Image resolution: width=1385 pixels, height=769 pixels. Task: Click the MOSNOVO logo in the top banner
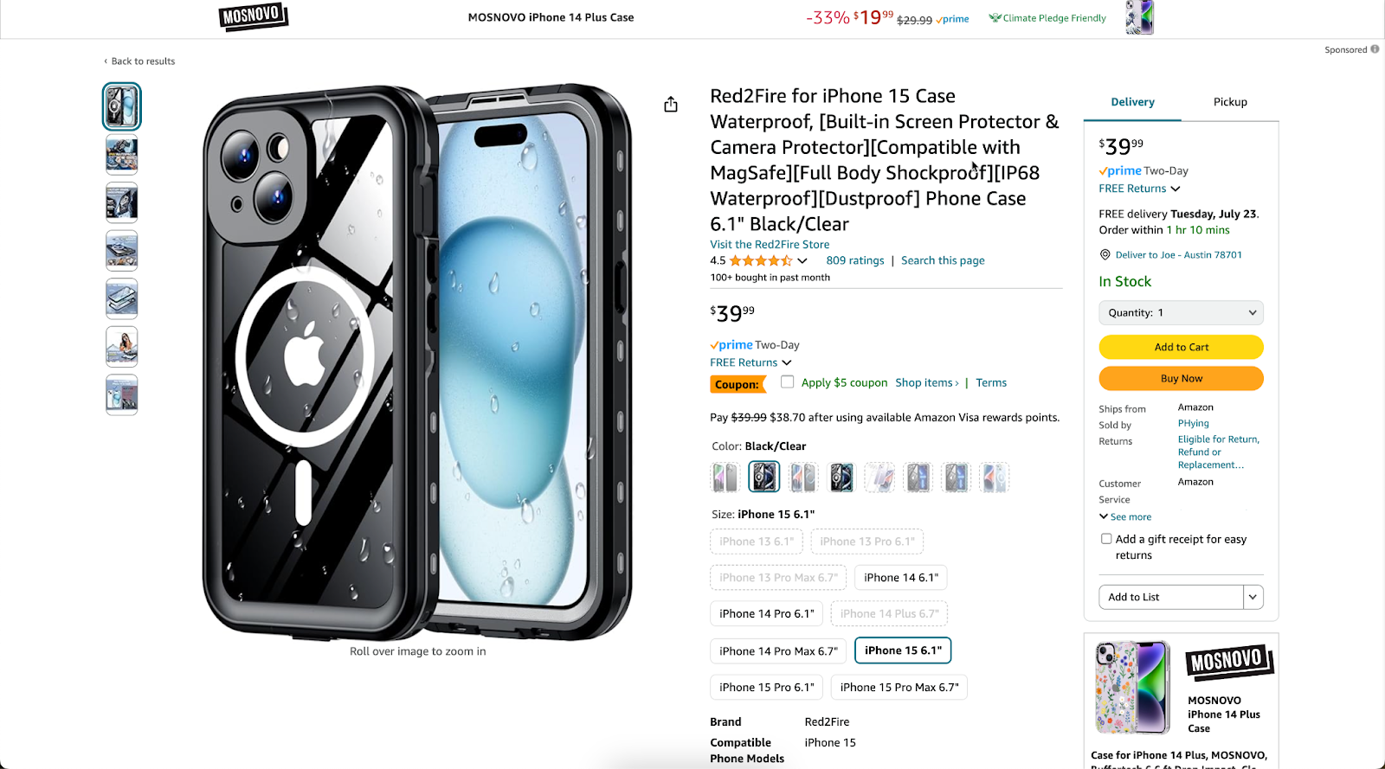252,16
